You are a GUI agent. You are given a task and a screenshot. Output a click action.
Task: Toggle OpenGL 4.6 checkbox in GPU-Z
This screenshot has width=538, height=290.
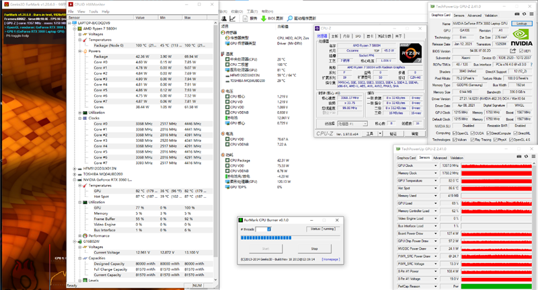[x=511, y=140]
